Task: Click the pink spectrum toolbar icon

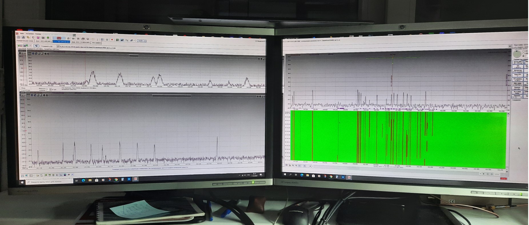Action: pos(38,37)
